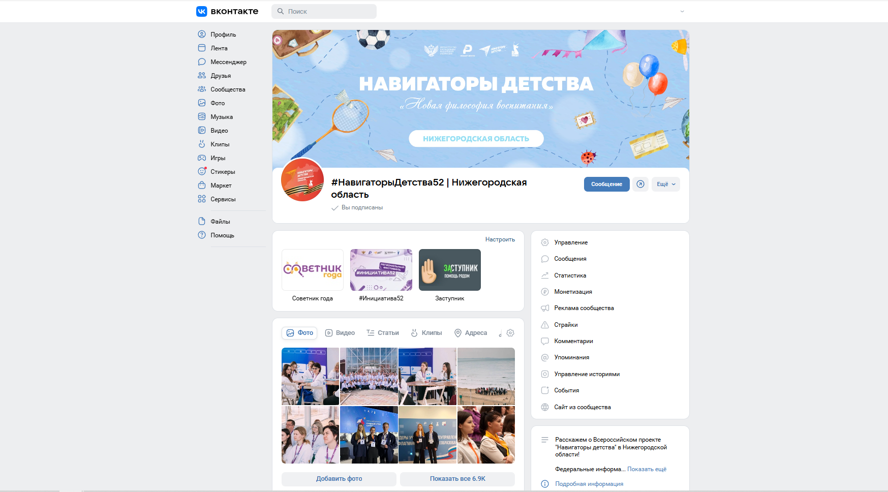This screenshot has height=492, width=888.
Task: Switch to the Видео tab
Action: pyautogui.click(x=340, y=333)
